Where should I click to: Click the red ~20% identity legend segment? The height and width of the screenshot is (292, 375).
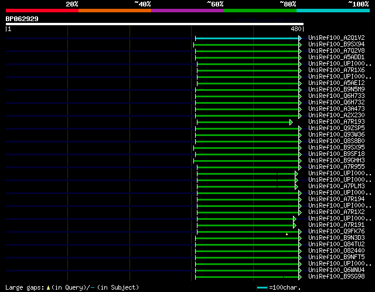pos(42,11)
